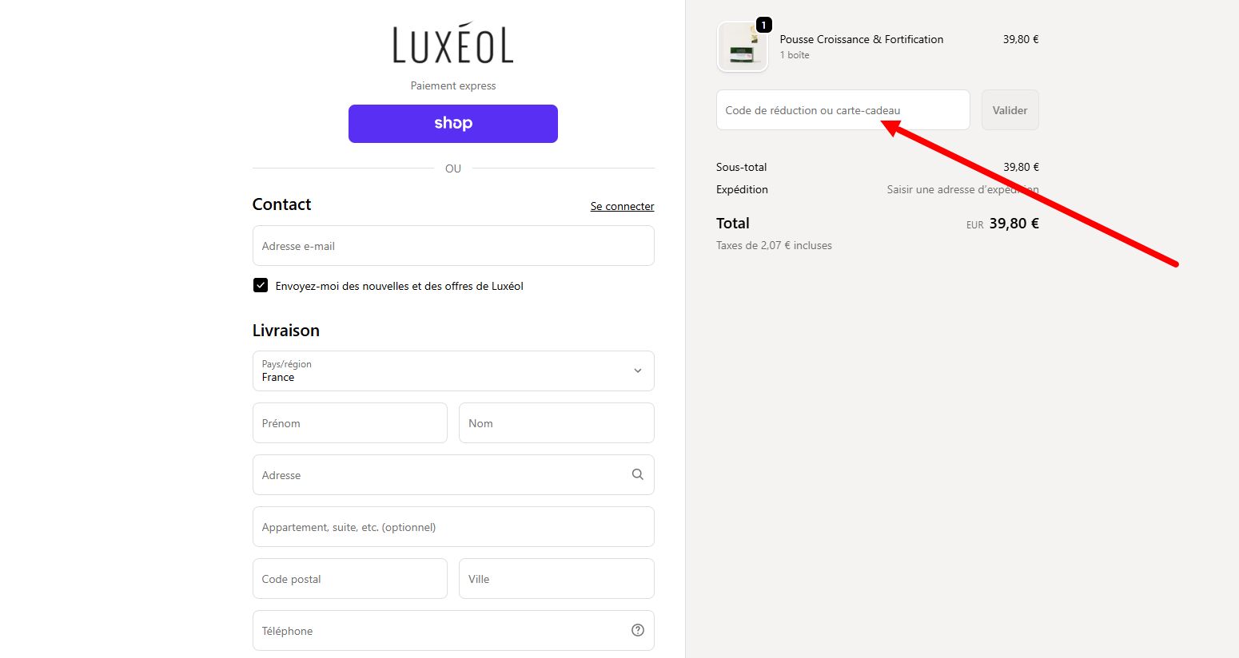
Task: Focus the Adresse e-mail field
Action: click(x=453, y=245)
